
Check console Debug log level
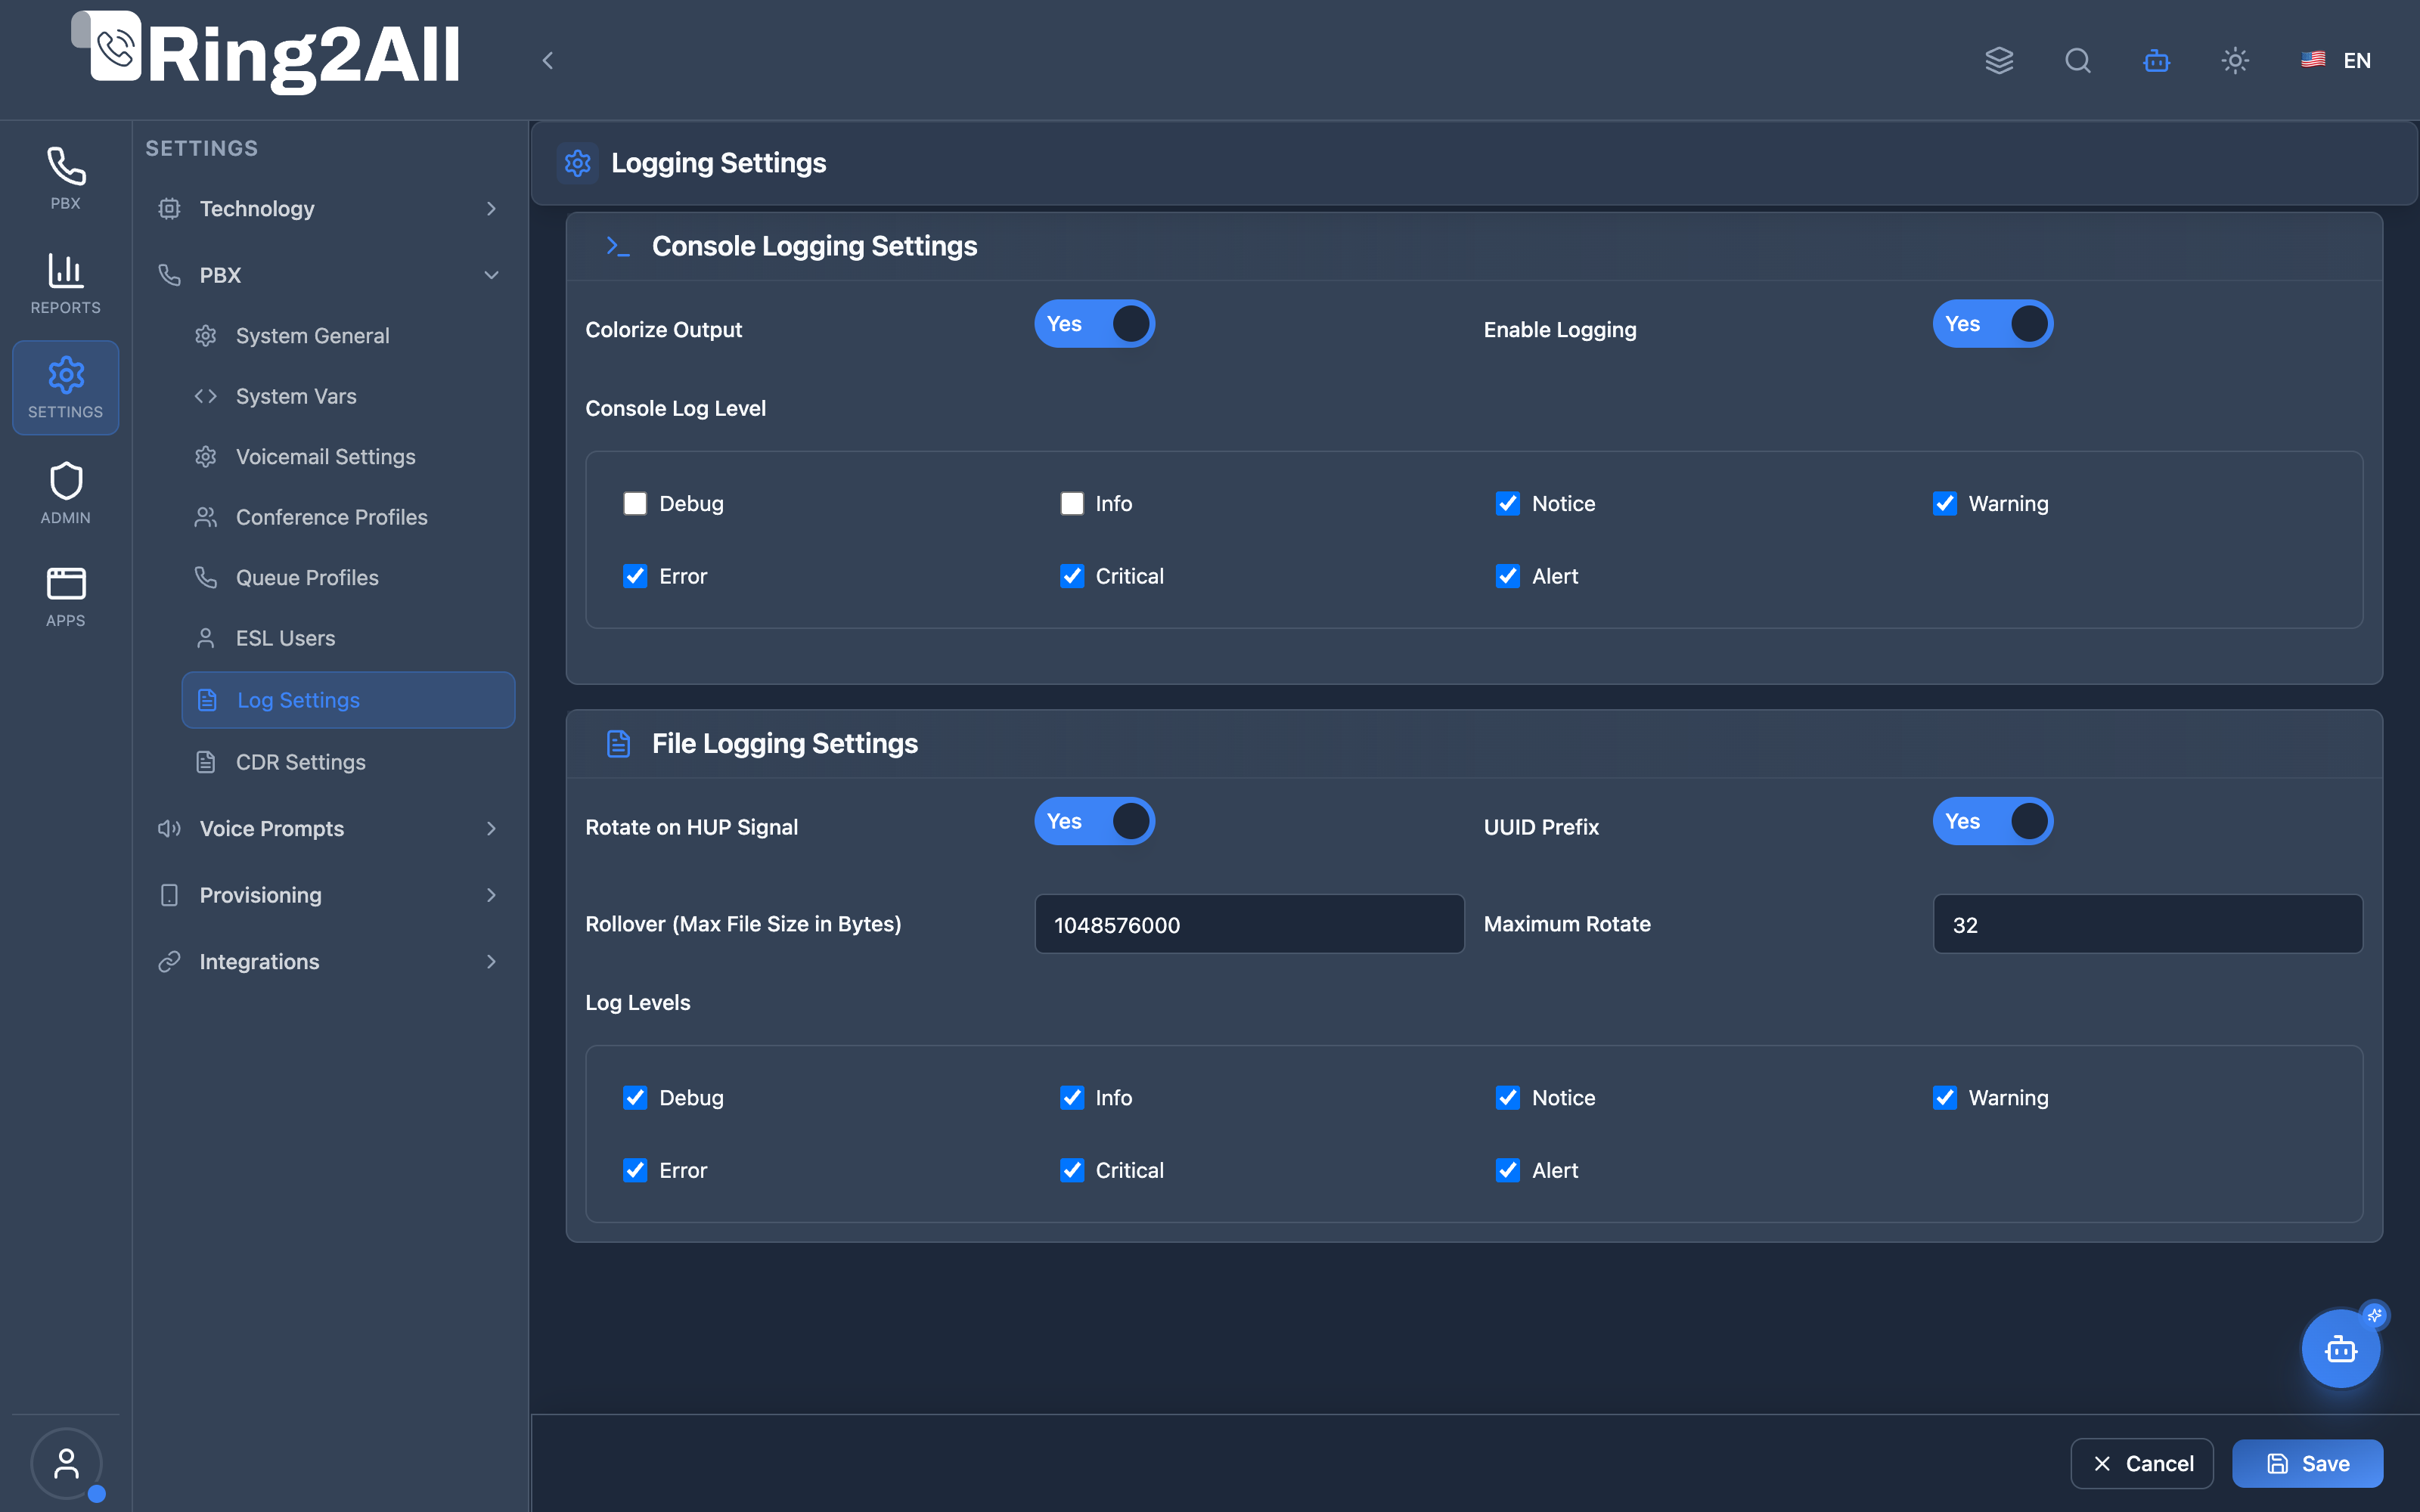(635, 503)
